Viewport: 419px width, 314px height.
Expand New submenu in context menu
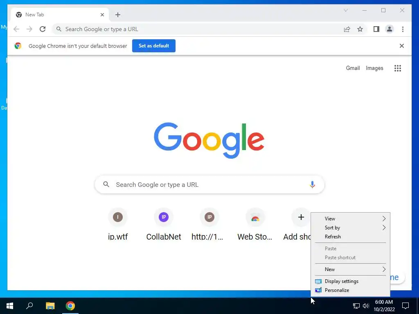click(350, 269)
